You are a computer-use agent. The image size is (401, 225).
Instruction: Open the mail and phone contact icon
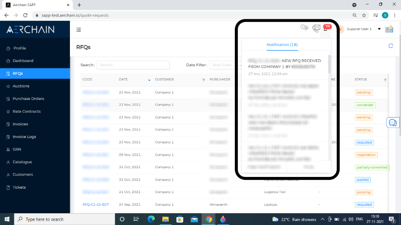[x=316, y=28]
